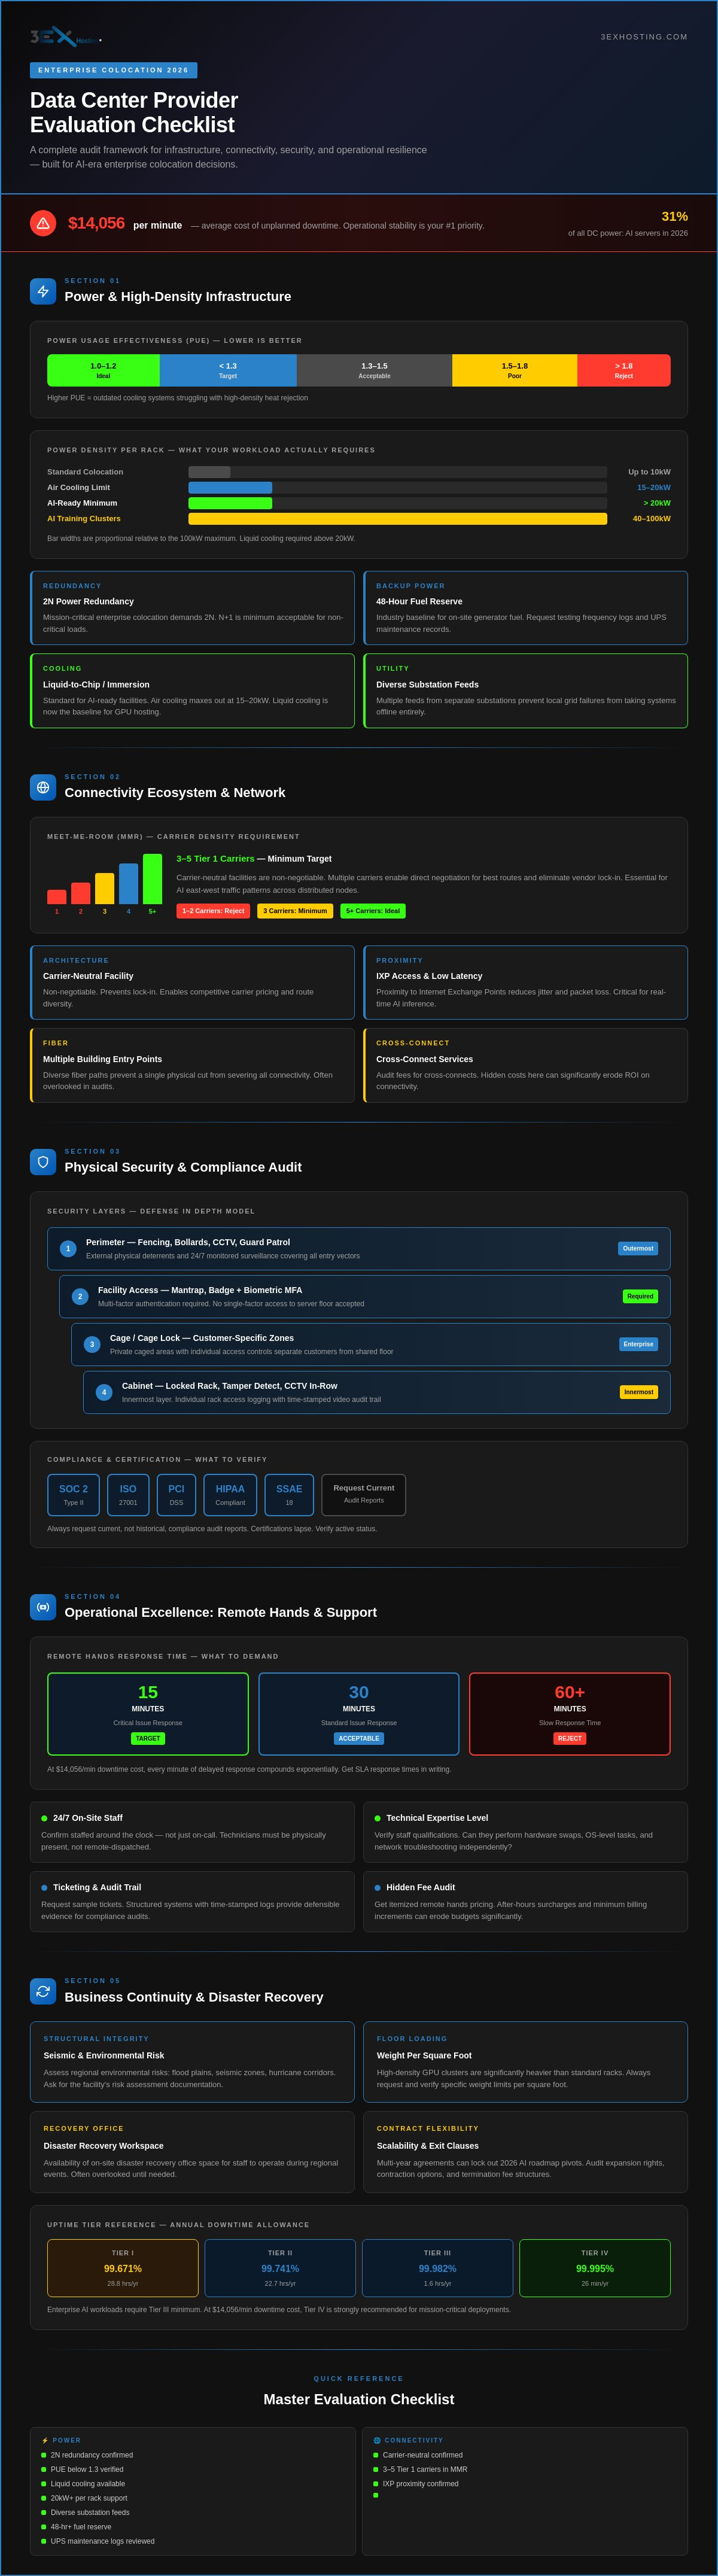This screenshot has height=2576, width=718.
Task: Click the Outermost layer badge
Action: (x=638, y=1249)
